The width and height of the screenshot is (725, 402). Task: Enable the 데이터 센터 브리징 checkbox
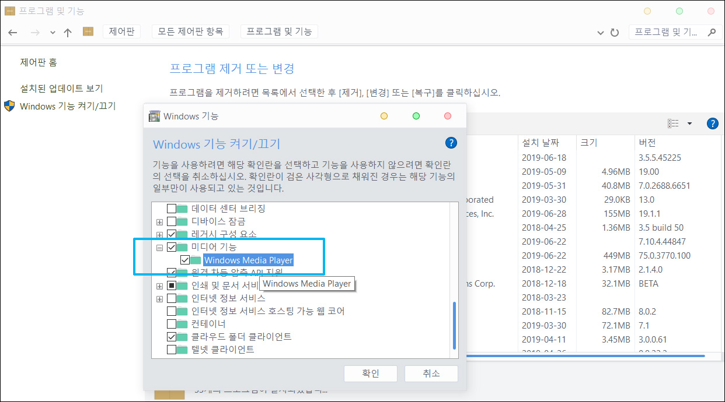(172, 209)
